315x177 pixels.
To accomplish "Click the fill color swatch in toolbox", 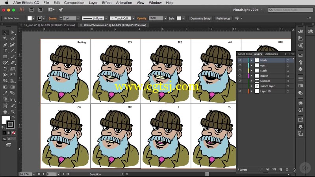I will (6, 120).
